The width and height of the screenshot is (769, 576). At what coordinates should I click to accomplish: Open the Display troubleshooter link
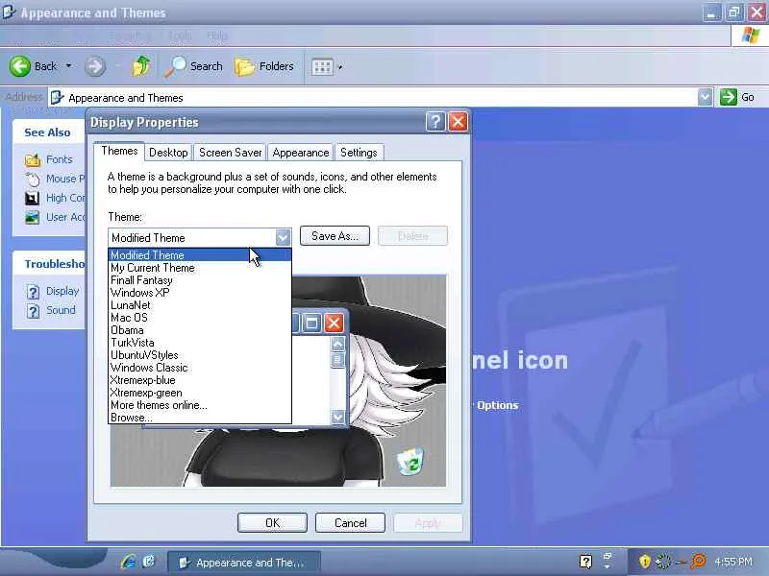[62, 291]
